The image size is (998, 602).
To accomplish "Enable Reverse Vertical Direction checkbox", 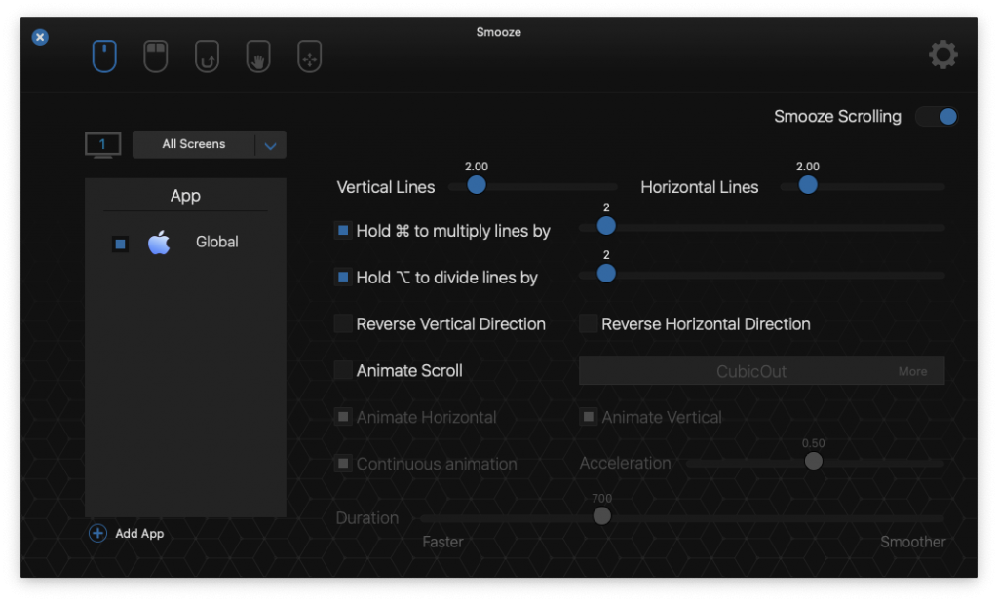I will pos(343,323).
